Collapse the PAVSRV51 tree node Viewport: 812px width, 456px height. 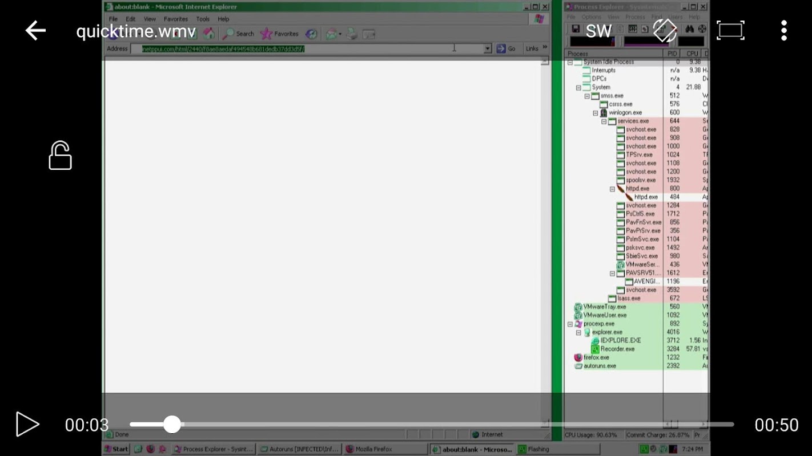tap(613, 273)
